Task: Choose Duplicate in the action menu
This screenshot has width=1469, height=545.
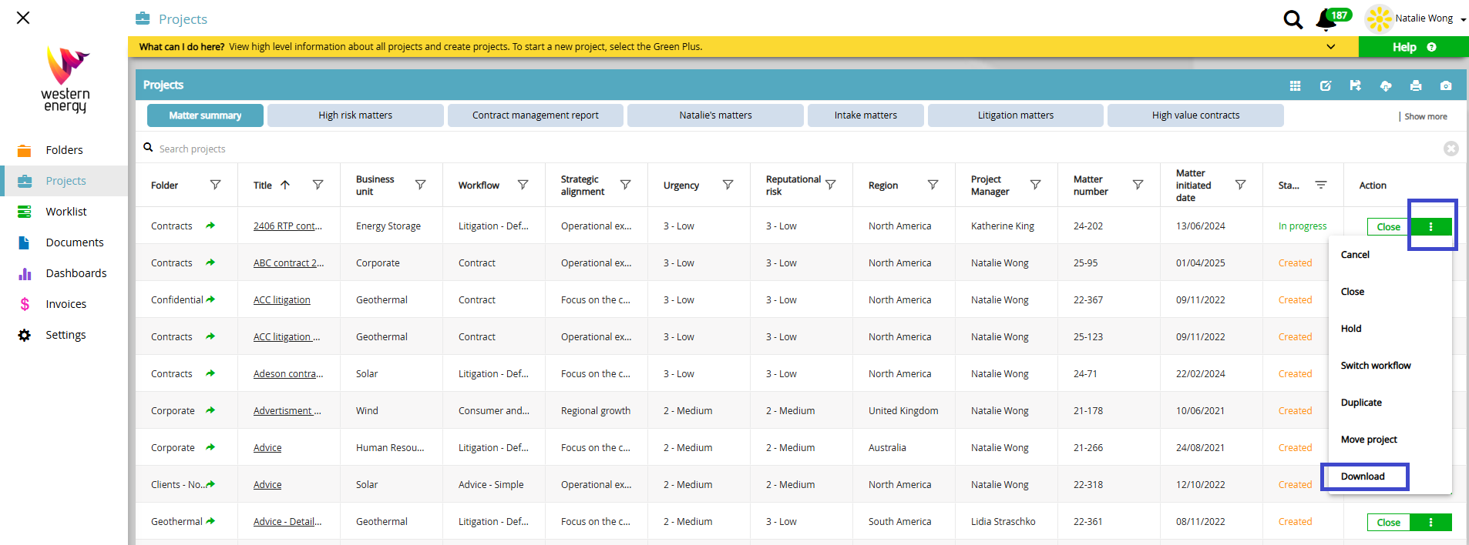Action: 1361,403
